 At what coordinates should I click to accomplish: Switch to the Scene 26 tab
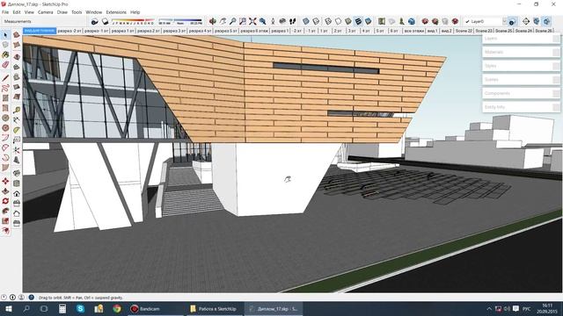click(x=544, y=32)
